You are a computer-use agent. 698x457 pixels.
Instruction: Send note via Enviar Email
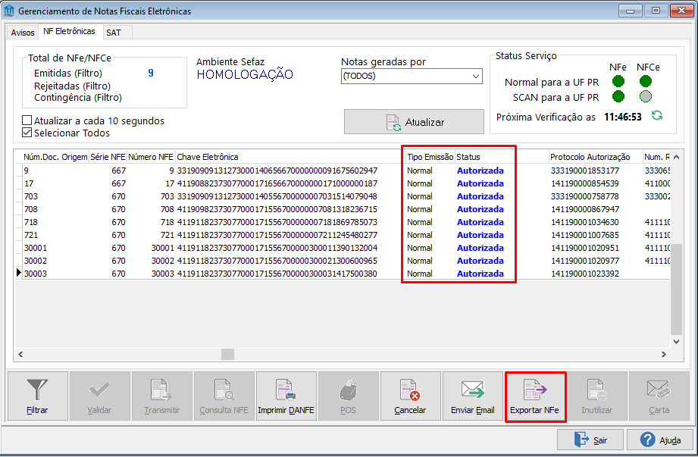472,396
